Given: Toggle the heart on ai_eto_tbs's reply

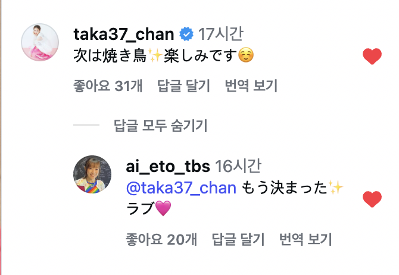Looking at the screenshot, I should point(372,199).
